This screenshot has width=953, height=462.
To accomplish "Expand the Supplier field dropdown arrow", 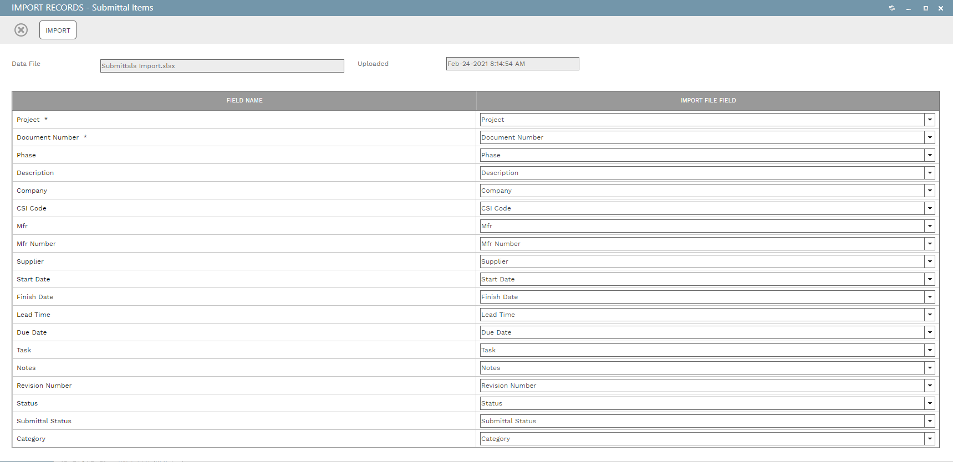I will pos(930,261).
